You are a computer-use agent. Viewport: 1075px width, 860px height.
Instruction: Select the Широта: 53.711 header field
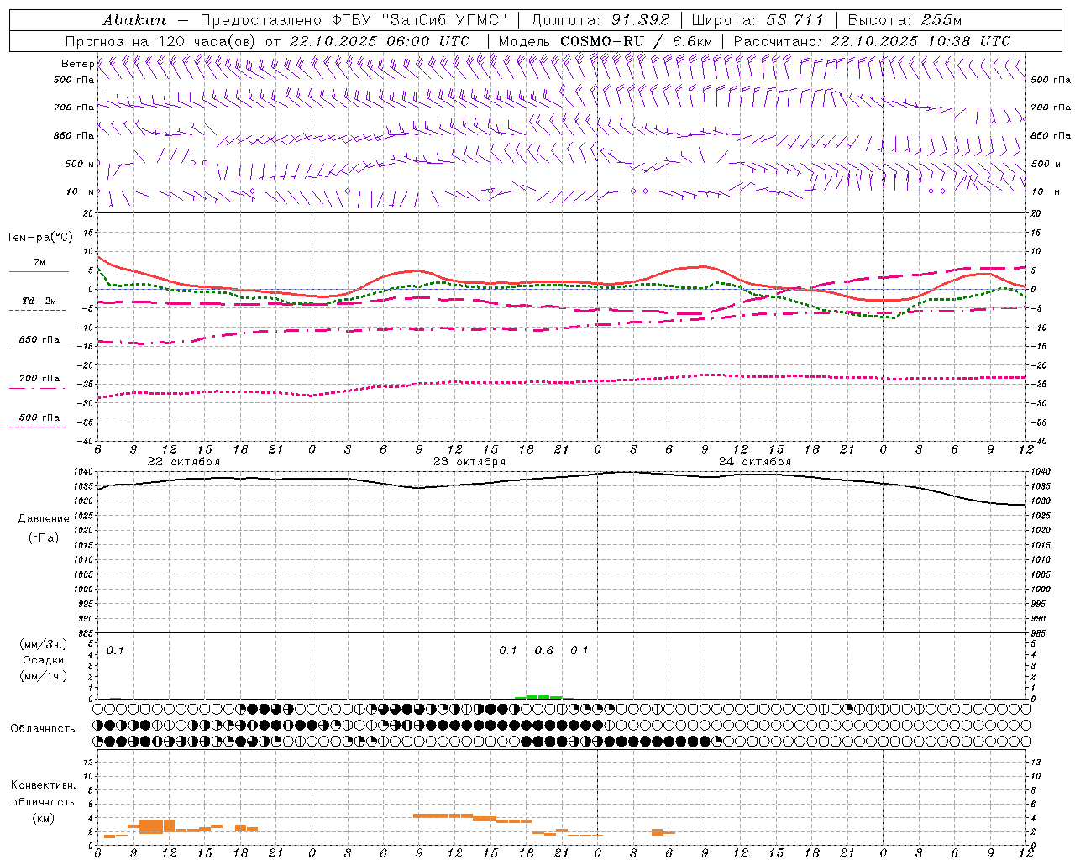click(758, 20)
